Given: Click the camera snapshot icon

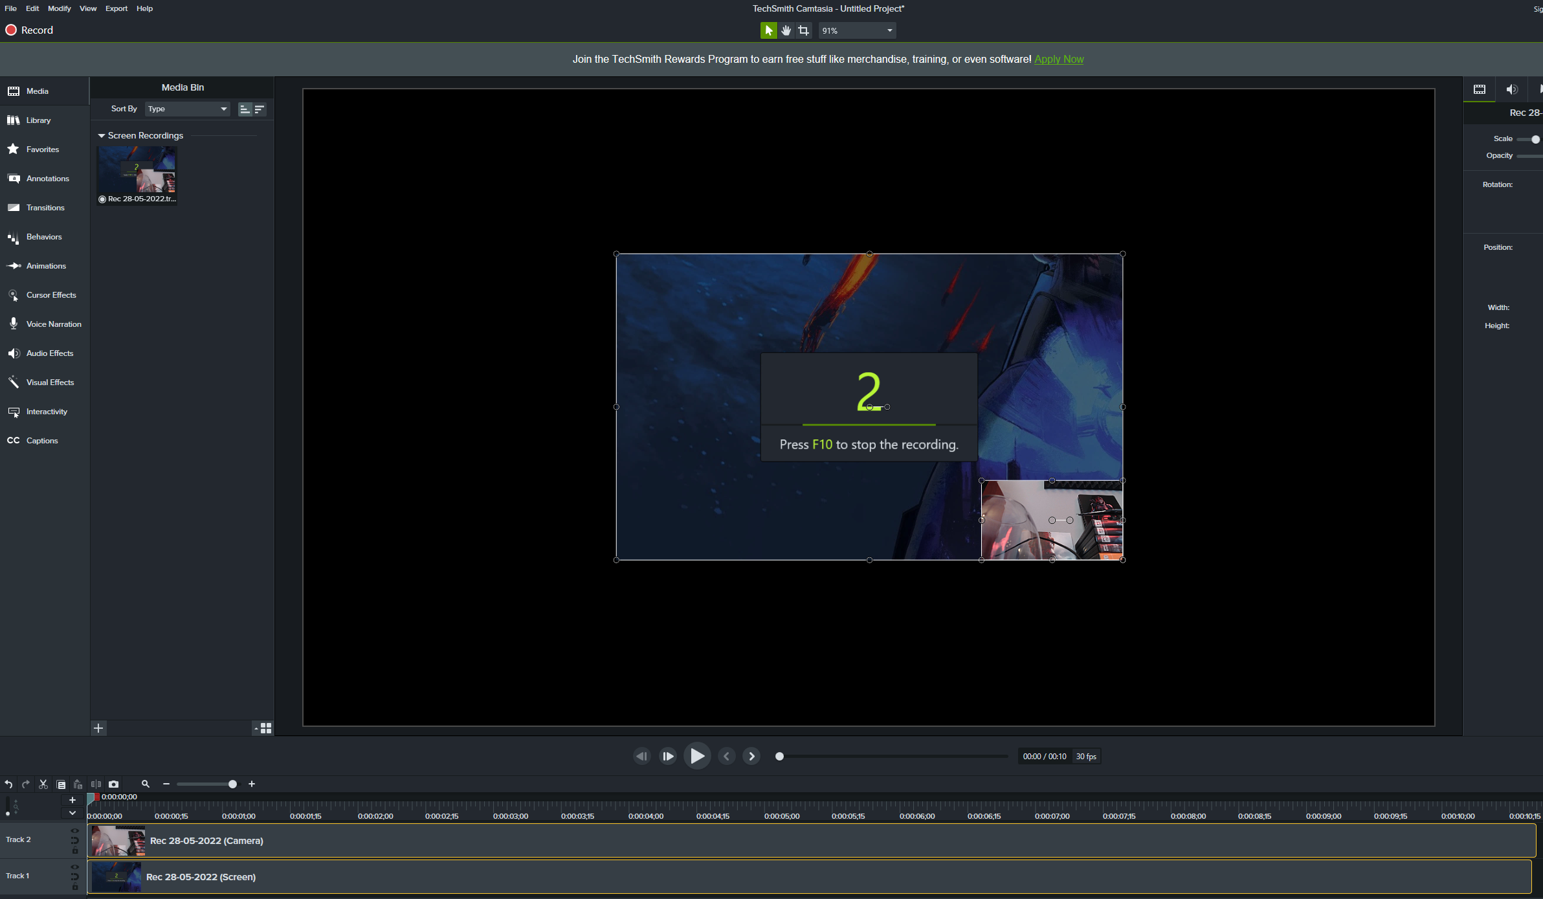Looking at the screenshot, I should (x=114, y=784).
